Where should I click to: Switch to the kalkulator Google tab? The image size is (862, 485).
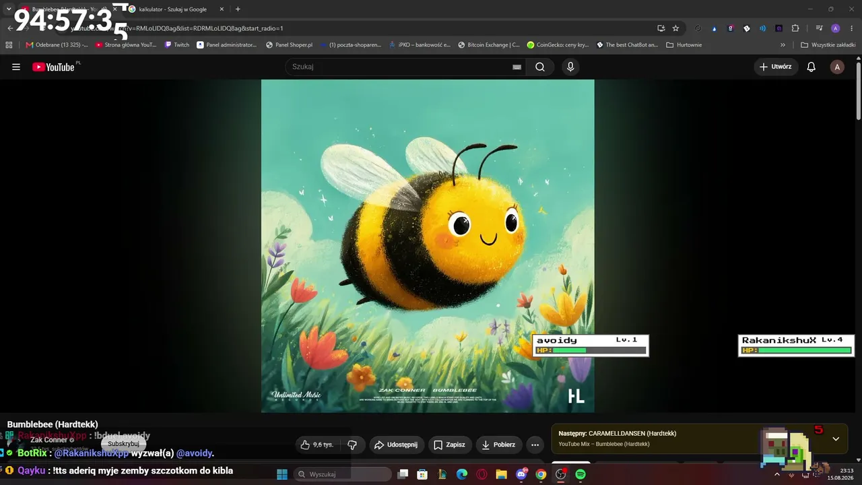tap(172, 9)
